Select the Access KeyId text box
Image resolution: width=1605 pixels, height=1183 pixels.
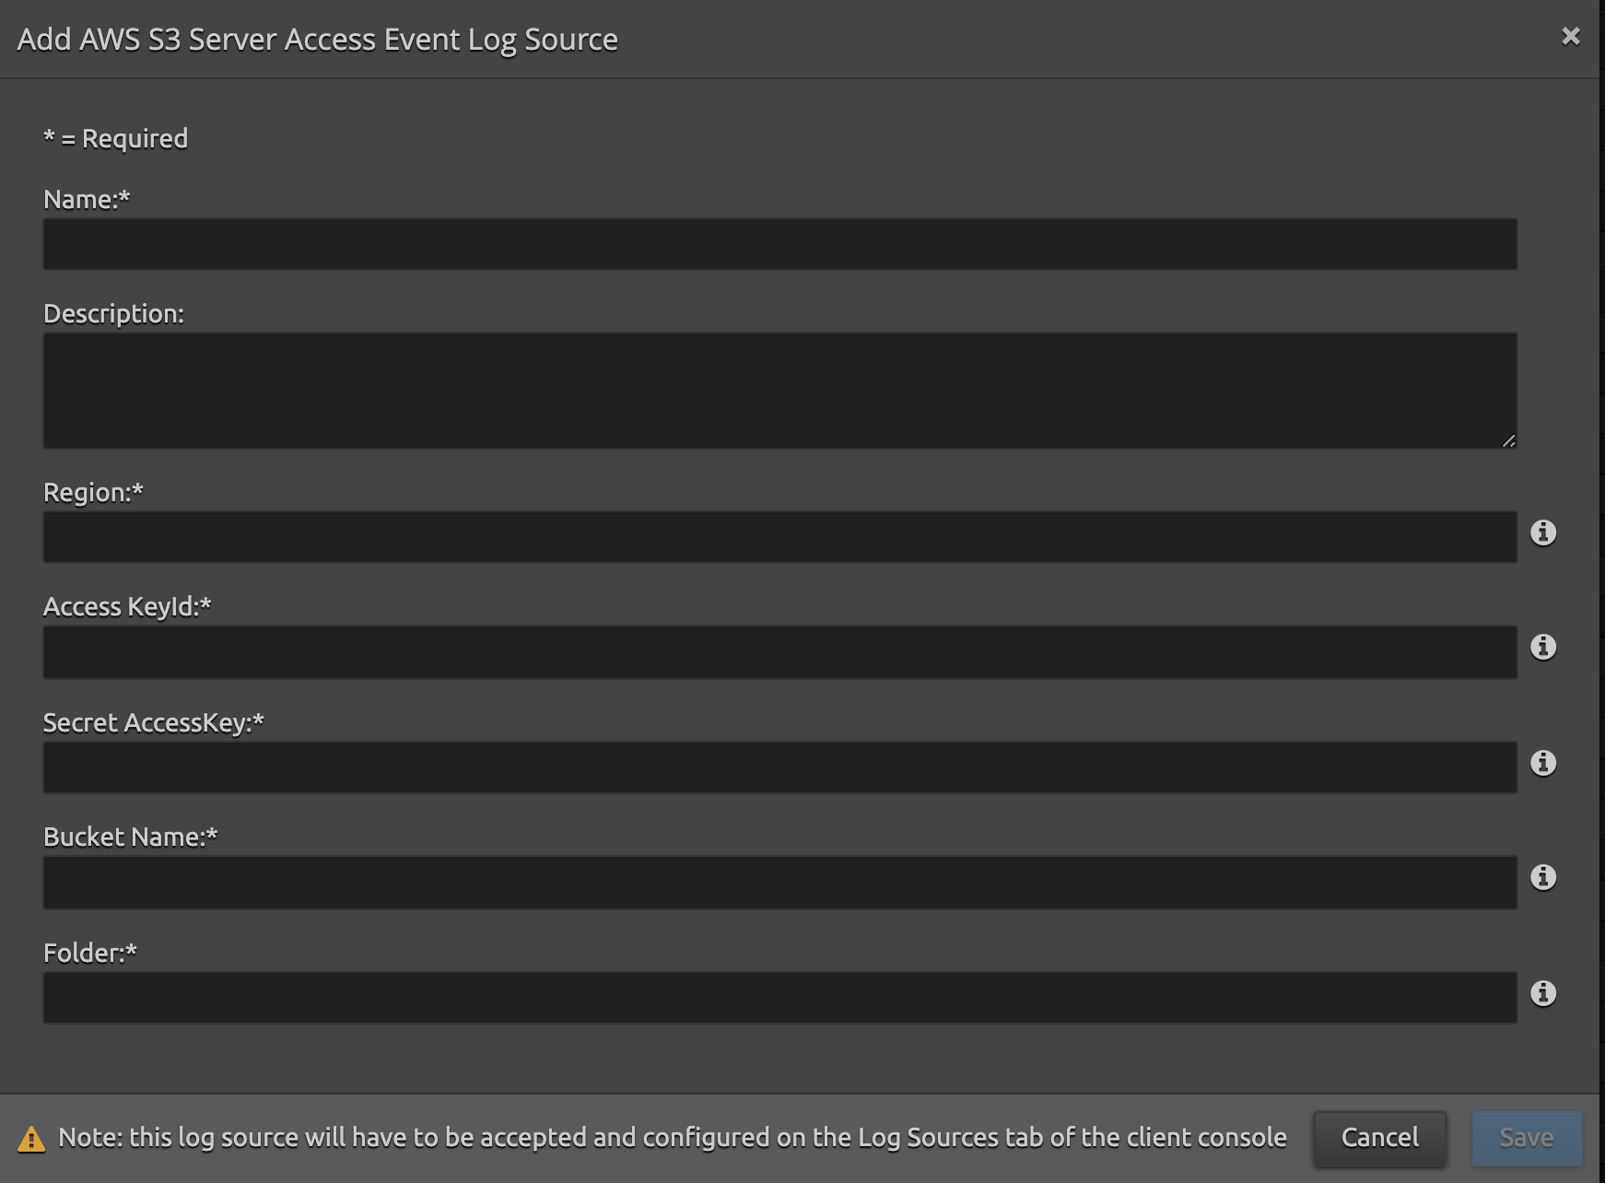pyautogui.click(x=779, y=652)
